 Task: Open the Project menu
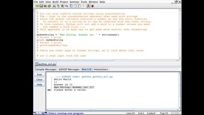coord(64,2)
